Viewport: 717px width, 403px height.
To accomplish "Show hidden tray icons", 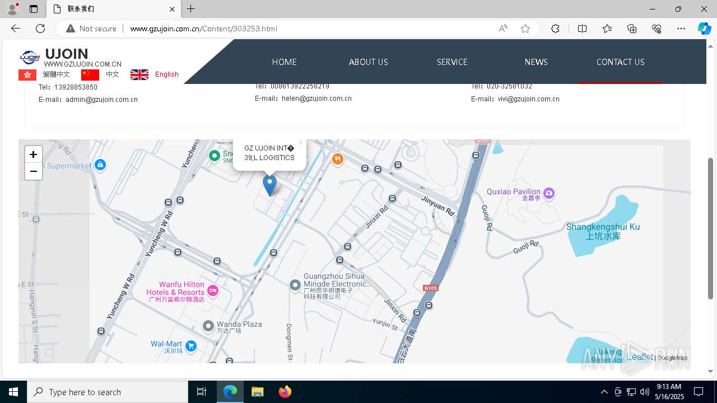I will click(604, 392).
